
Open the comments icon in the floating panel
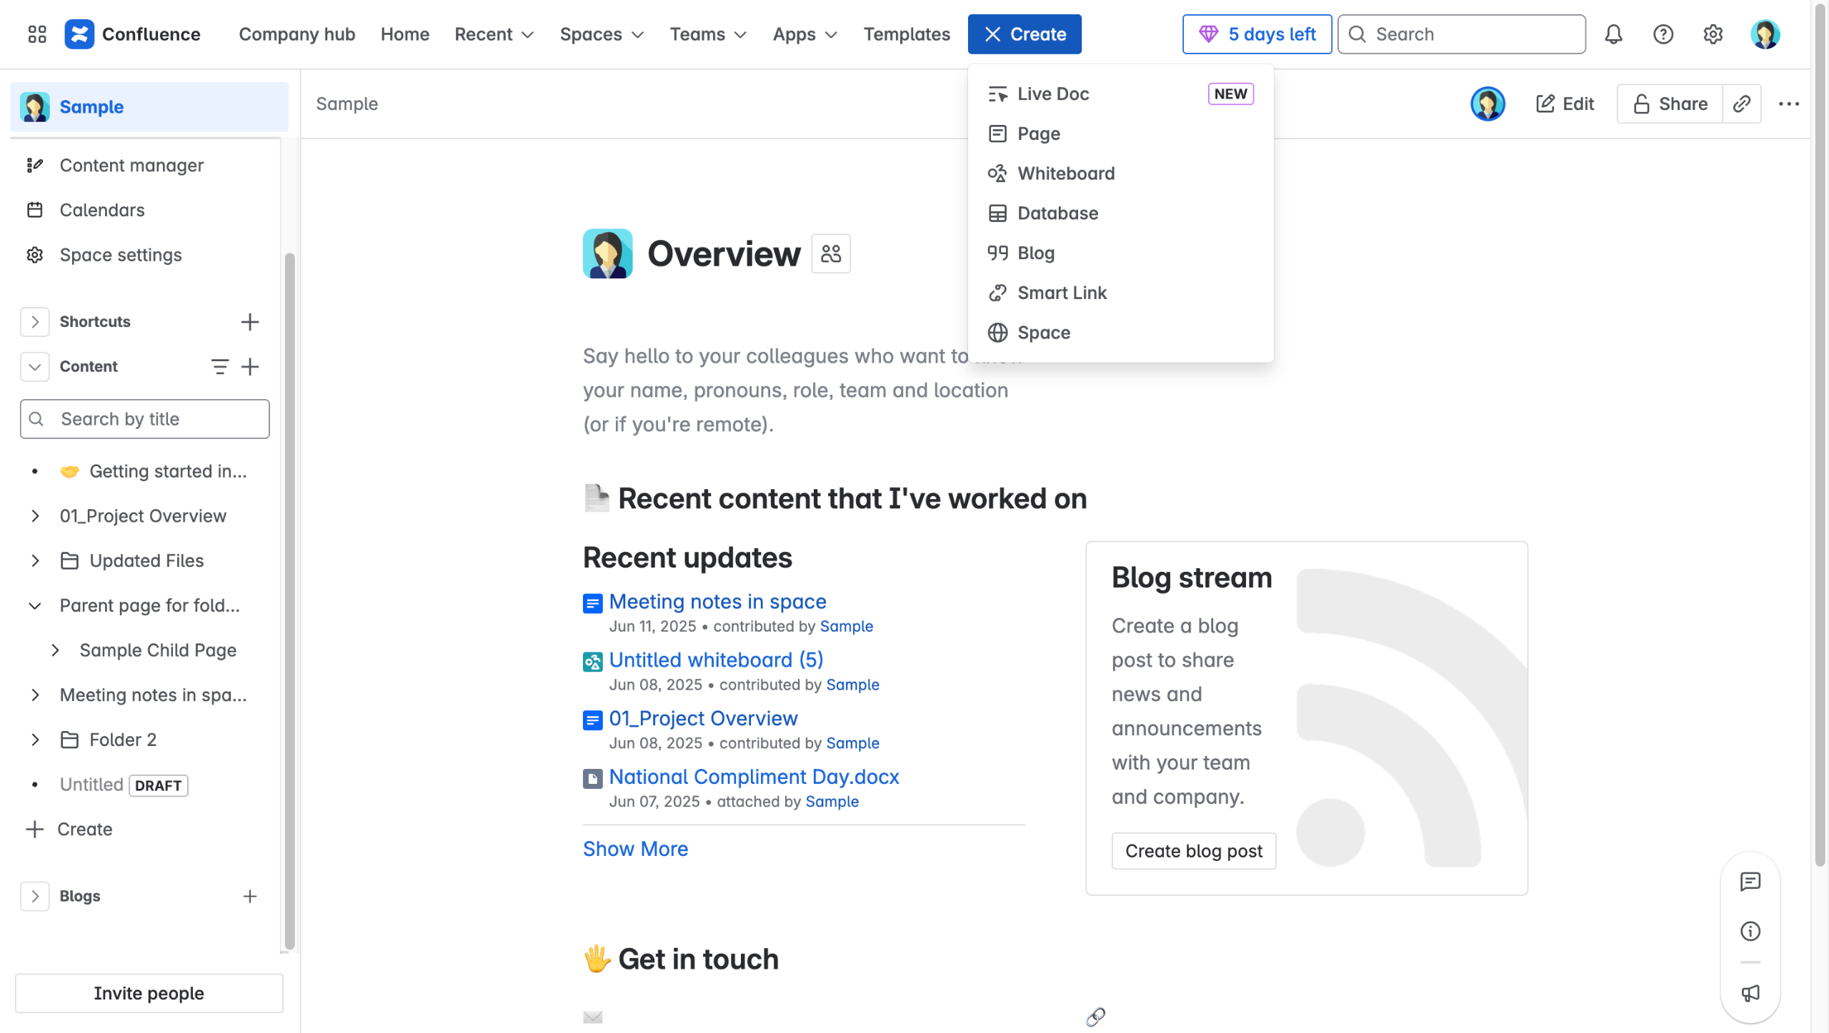[1750, 882]
